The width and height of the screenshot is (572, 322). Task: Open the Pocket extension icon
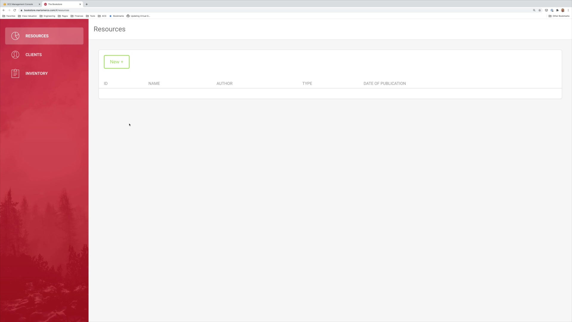(546, 10)
